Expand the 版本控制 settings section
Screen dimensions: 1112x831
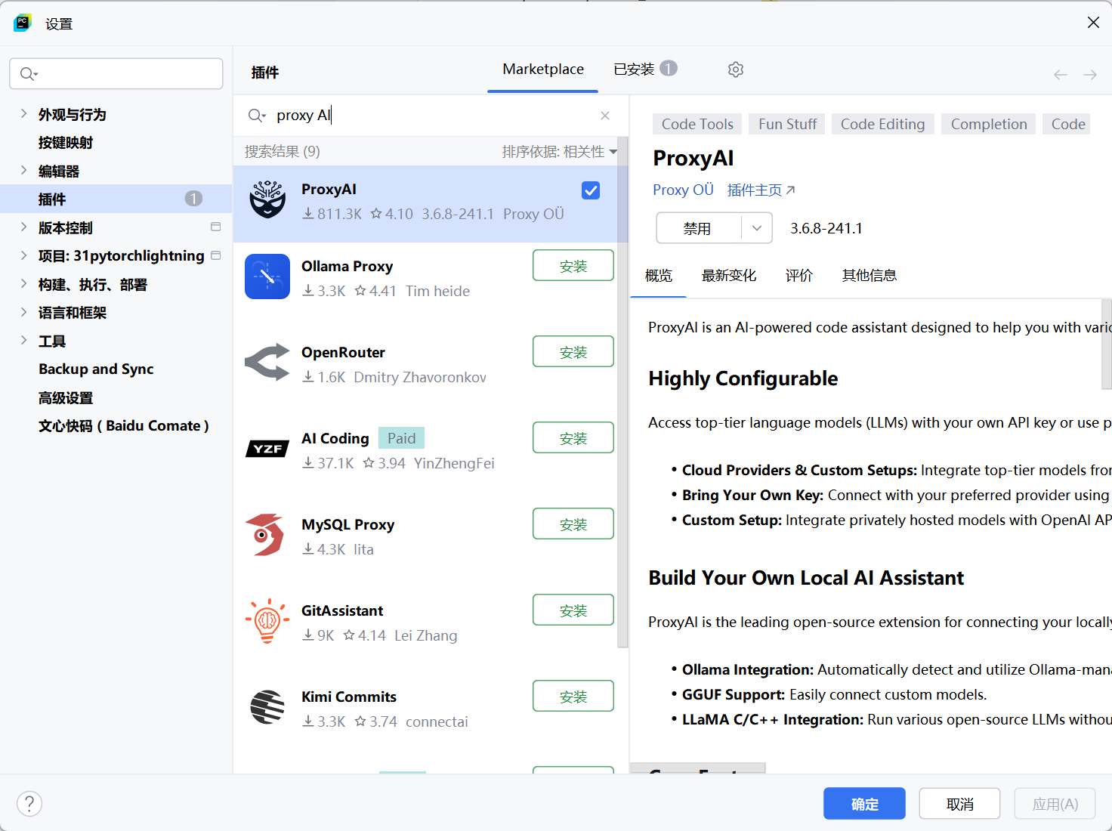23,227
